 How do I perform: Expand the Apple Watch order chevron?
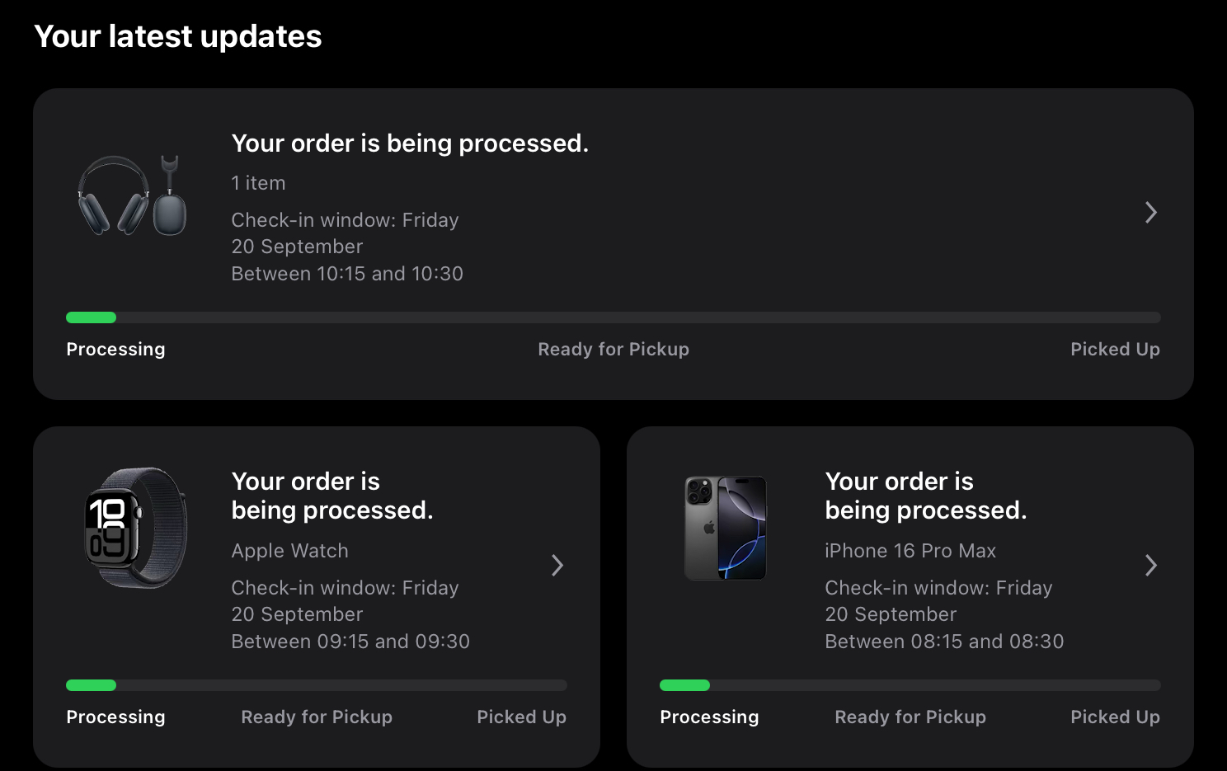tap(557, 565)
